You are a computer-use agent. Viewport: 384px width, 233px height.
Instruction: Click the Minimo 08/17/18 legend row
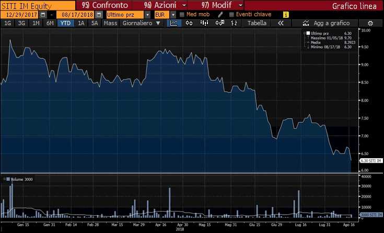click(331, 47)
